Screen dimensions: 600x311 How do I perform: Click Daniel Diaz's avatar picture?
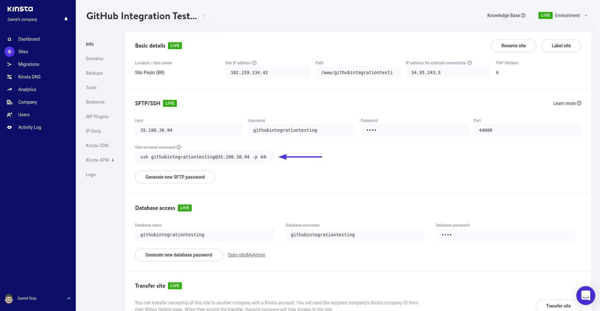9,298
